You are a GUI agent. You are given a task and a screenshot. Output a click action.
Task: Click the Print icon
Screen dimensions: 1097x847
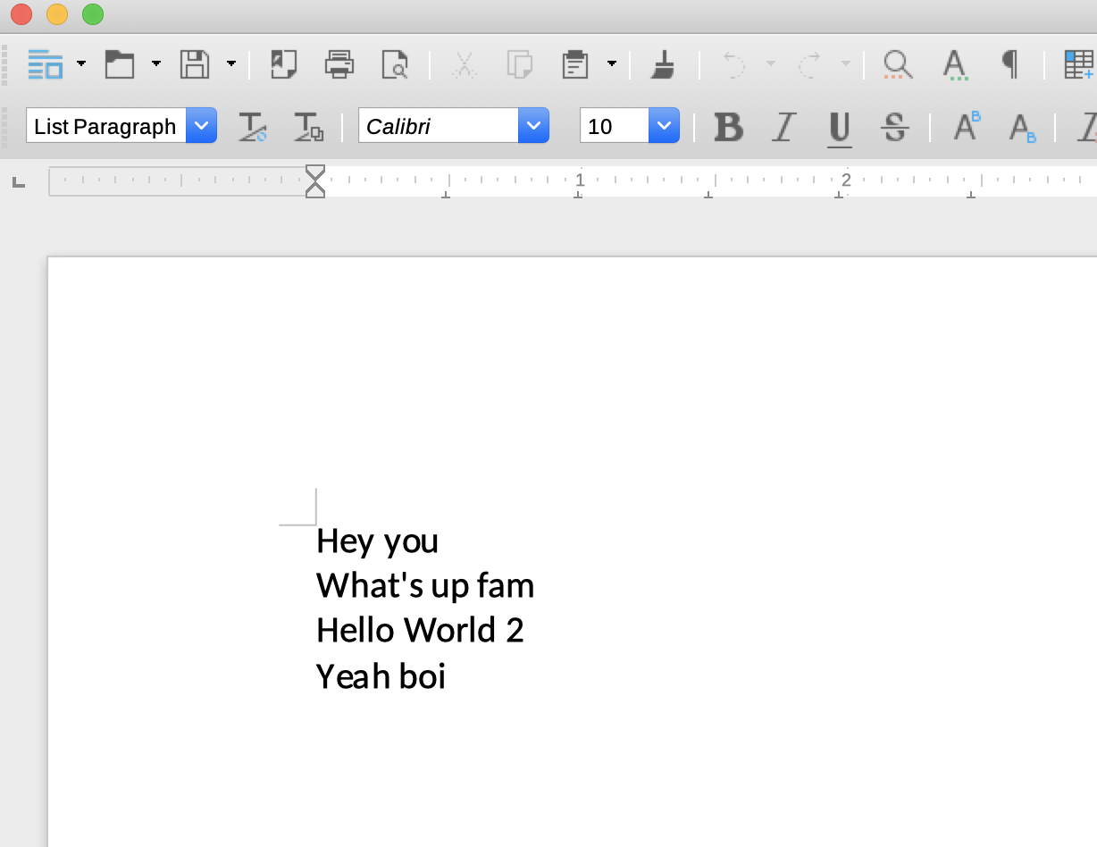coord(339,64)
